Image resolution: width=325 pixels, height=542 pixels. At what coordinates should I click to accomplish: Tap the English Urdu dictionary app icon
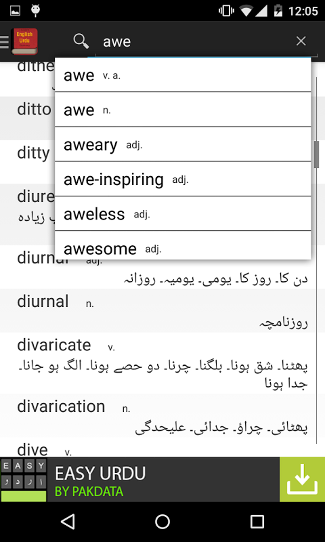pos(25,41)
